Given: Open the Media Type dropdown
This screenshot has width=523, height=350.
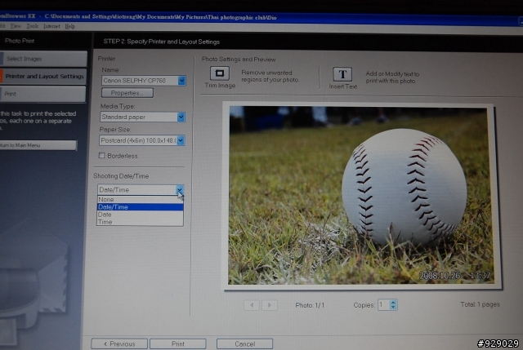Looking at the screenshot, I should (181, 117).
